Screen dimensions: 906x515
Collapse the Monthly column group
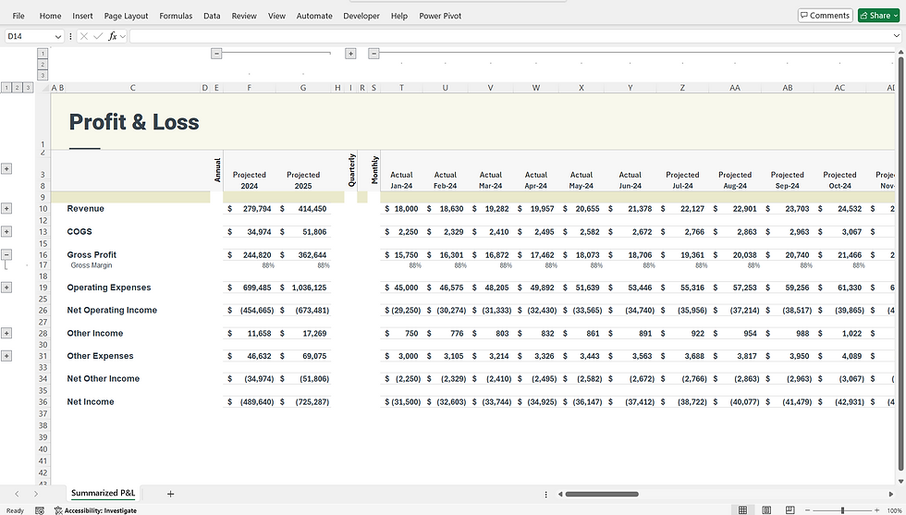[x=373, y=54]
